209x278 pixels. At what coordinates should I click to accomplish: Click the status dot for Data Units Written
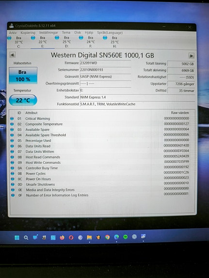click(12, 152)
